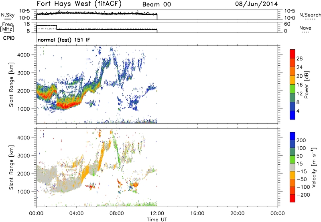Click the "Power [dB]" color bar title
This screenshot has width=321, height=222.
307,85
